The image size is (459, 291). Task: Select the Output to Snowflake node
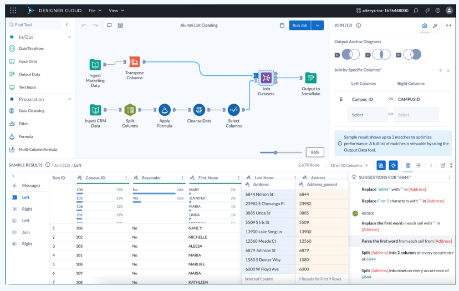[x=310, y=78]
